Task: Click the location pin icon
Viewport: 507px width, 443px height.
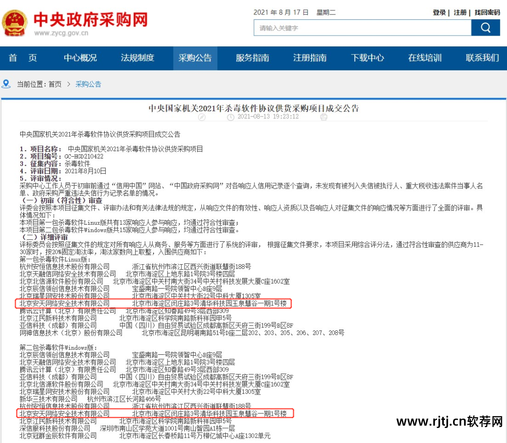Action: 6,84
